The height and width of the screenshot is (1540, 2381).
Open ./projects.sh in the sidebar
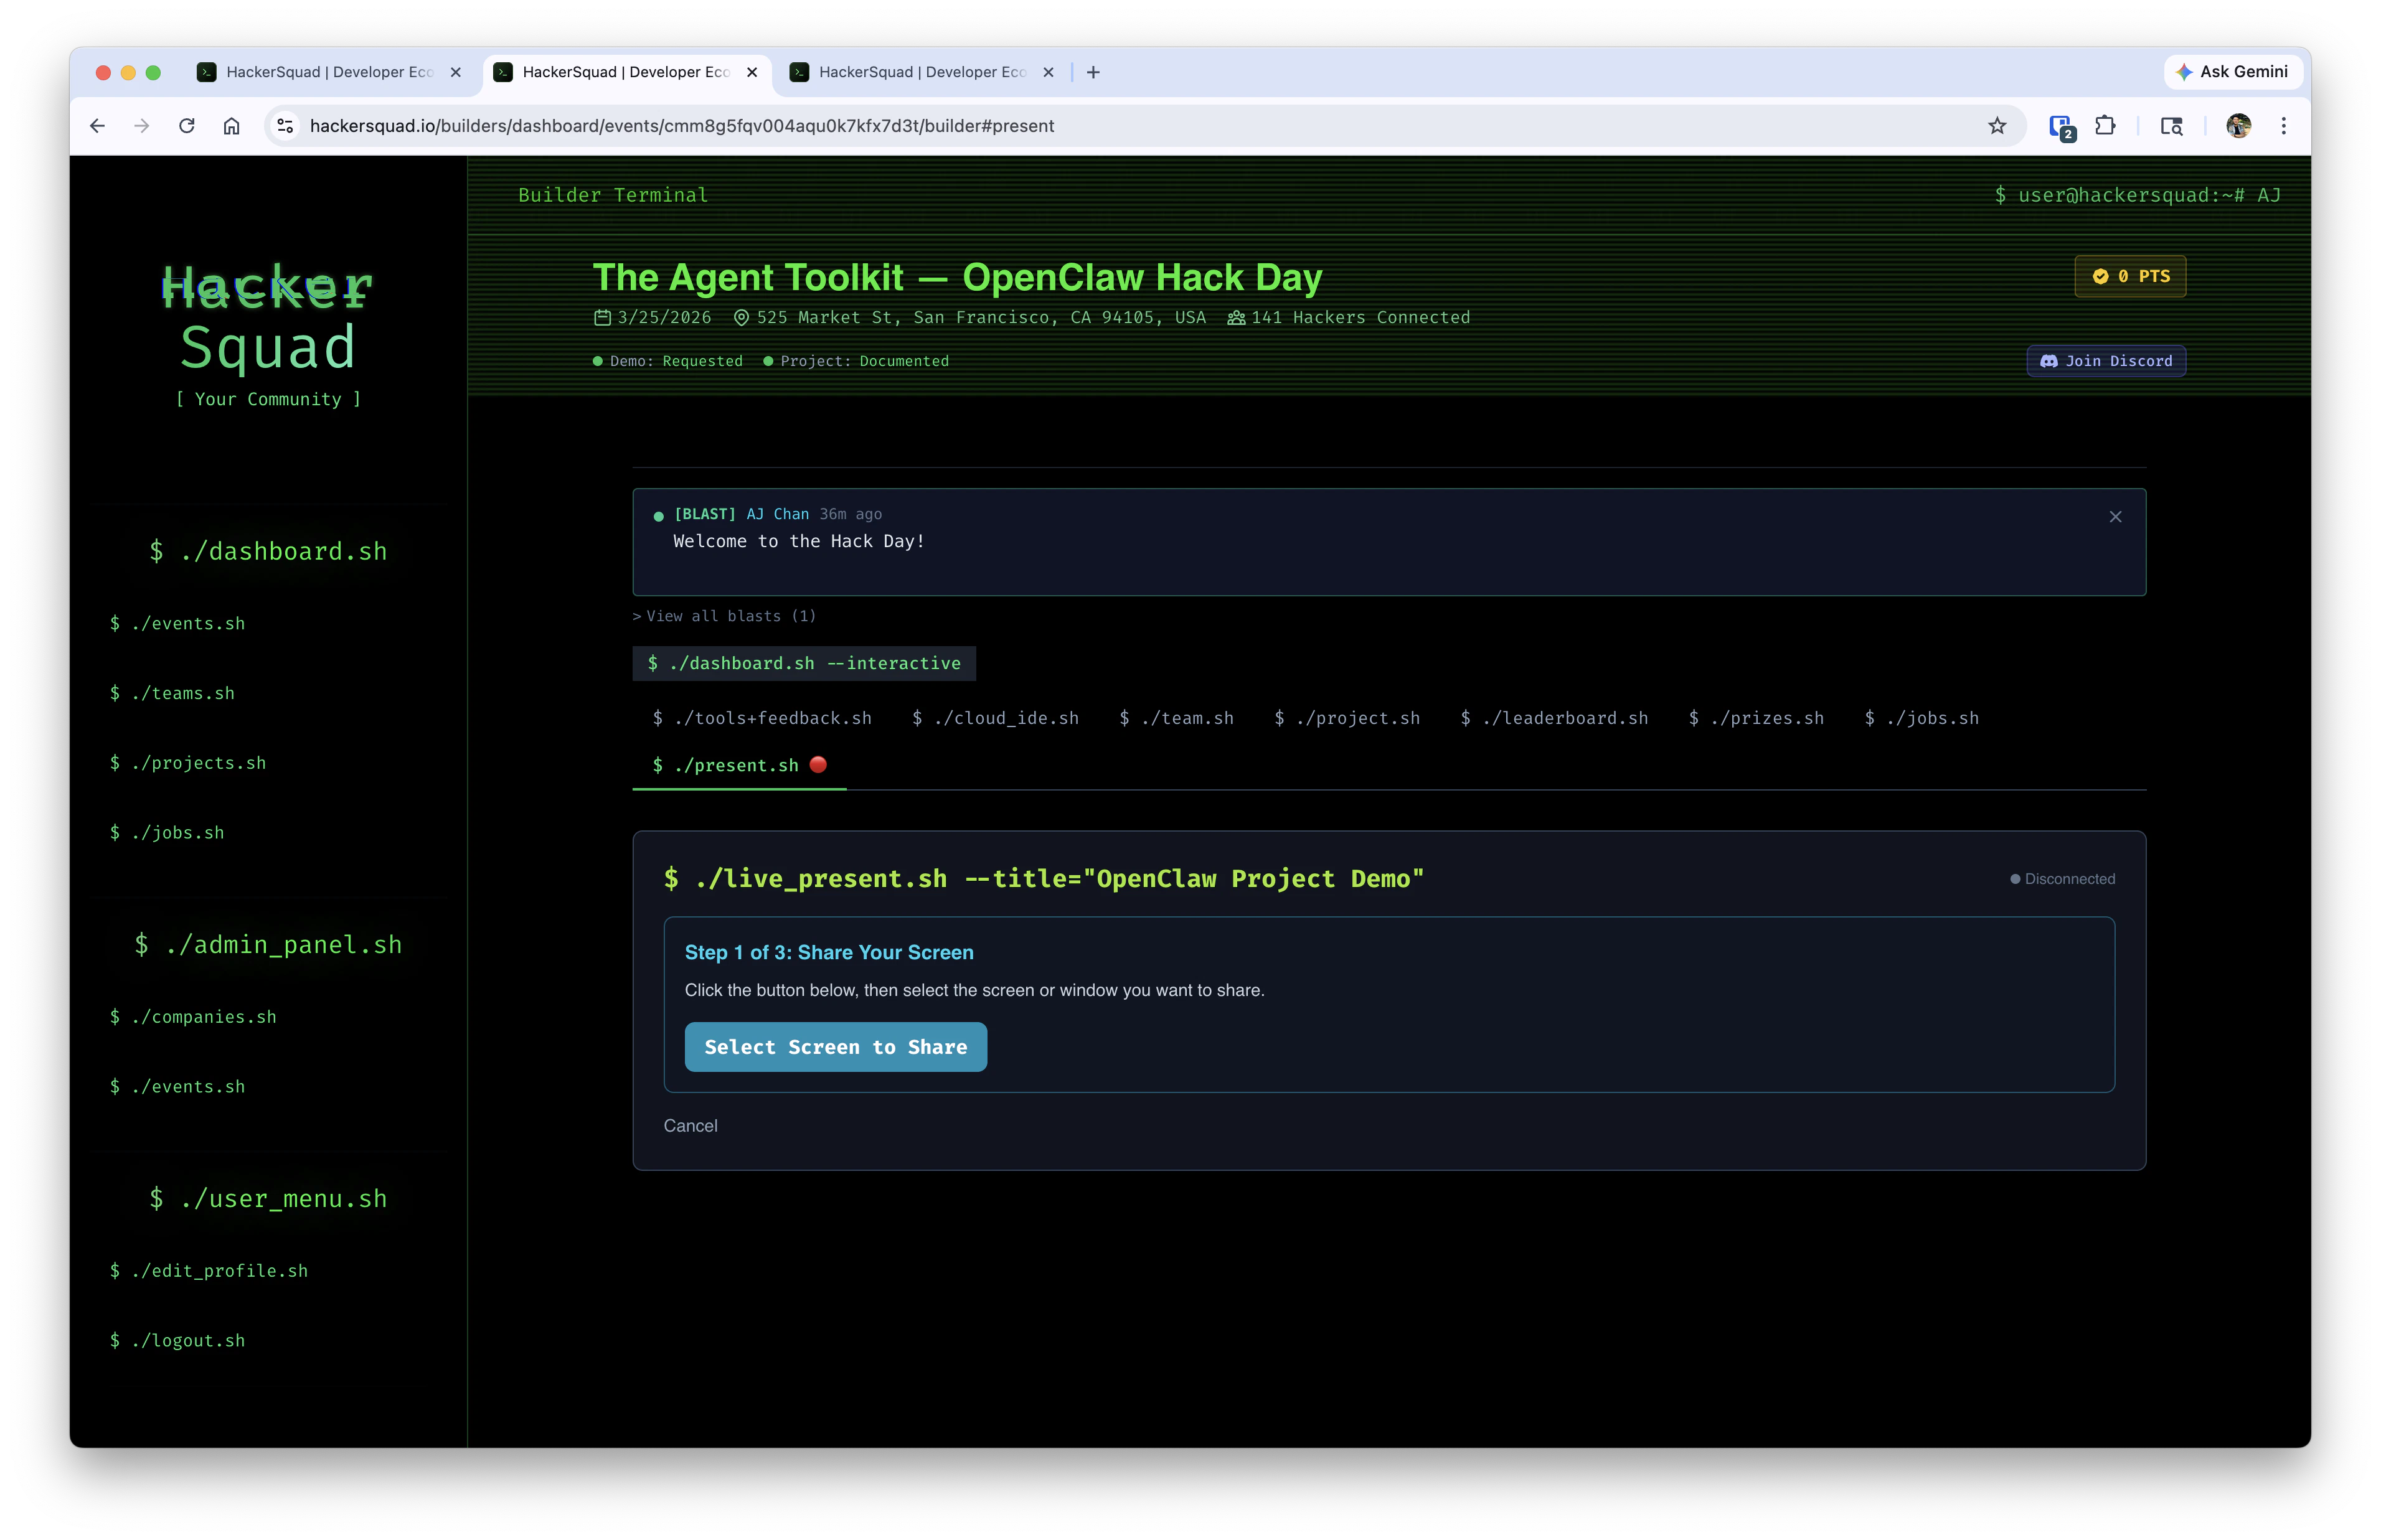pos(188,763)
